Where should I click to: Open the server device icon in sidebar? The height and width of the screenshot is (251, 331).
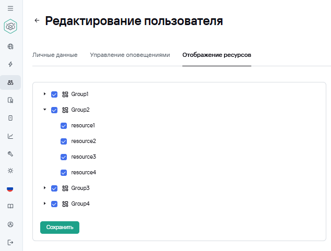coord(10,118)
